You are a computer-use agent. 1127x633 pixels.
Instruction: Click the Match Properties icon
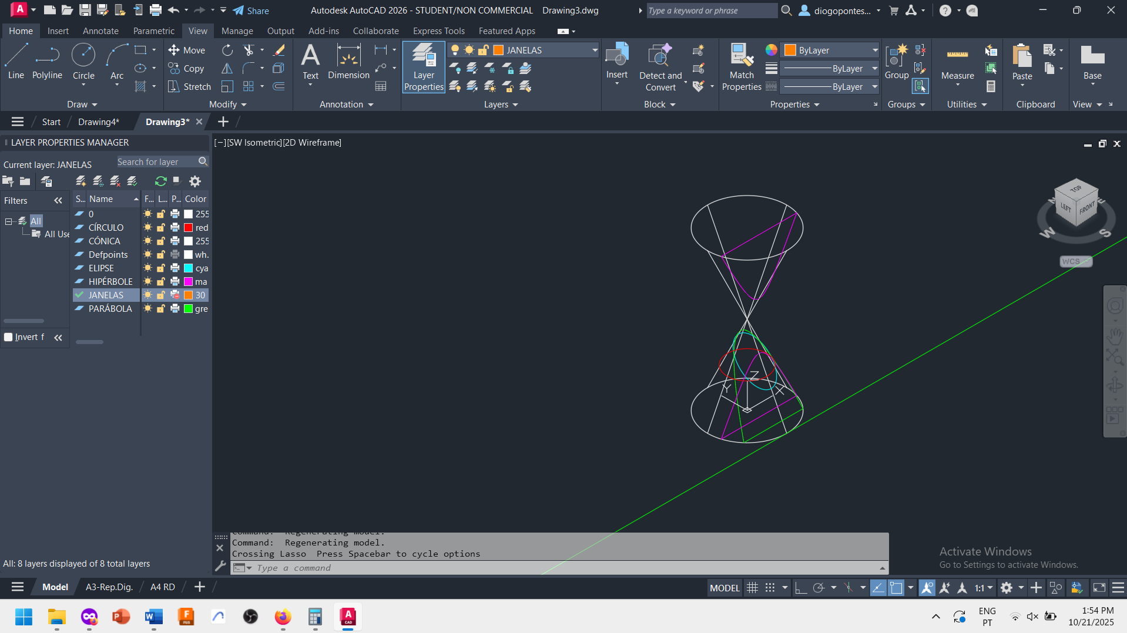tap(742, 61)
